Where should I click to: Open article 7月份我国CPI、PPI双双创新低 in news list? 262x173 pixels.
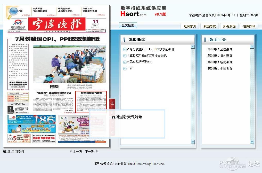(x=151, y=49)
